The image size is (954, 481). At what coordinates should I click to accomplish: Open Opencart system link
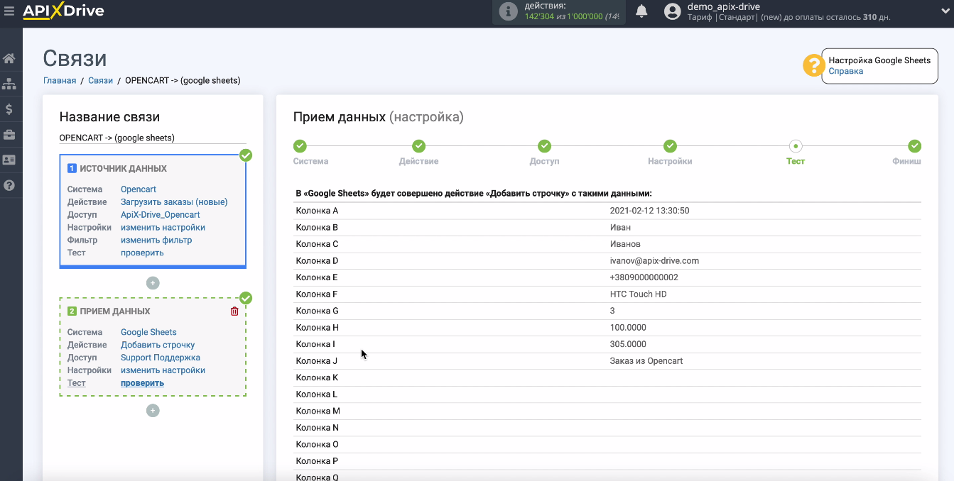click(x=139, y=189)
